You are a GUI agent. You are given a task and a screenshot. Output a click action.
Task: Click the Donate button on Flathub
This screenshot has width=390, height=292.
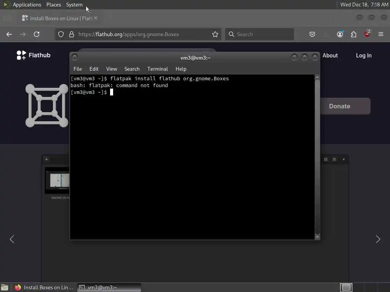[x=345, y=106]
